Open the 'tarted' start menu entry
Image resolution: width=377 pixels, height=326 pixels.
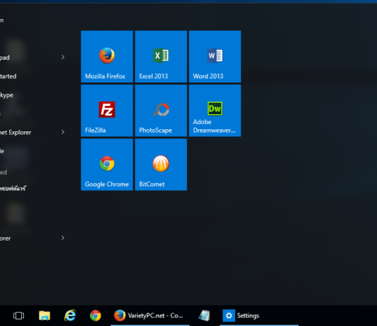pyautogui.click(x=8, y=76)
